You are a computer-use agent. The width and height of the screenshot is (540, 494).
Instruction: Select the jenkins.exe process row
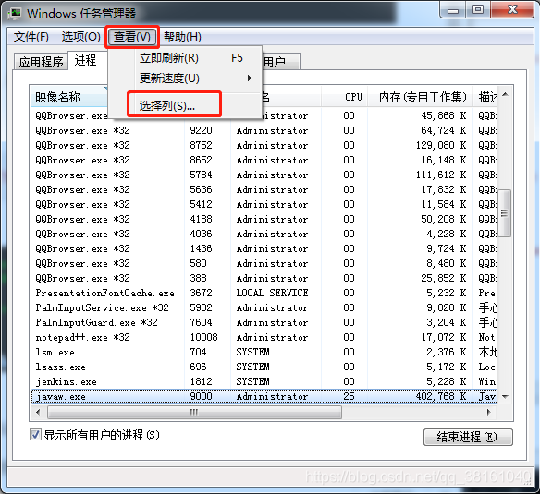[x=264, y=381]
